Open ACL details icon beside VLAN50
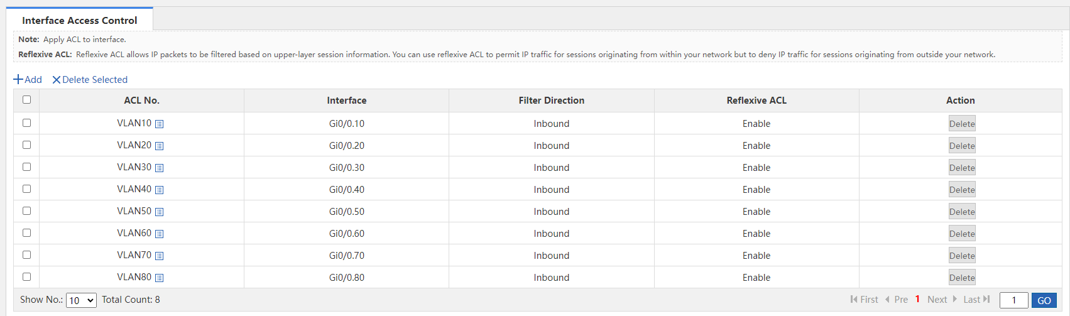Viewport: 1070px width, 316px height. click(x=160, y=212)
